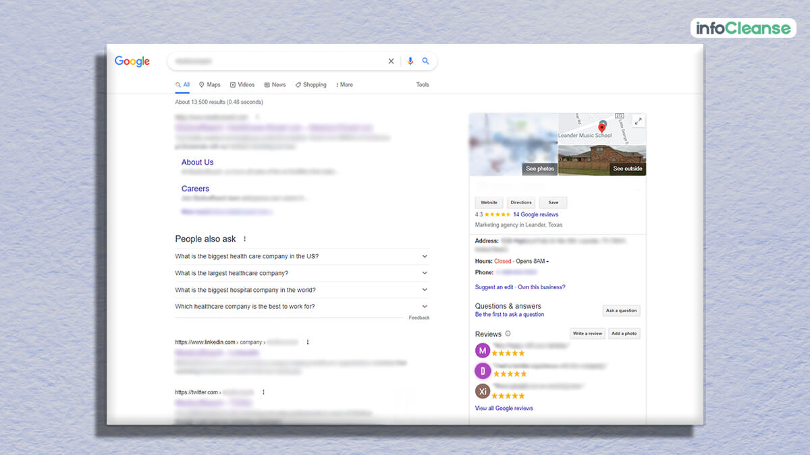810x455 pixels.
Task: Click the magnifying glass search icon
Action: click(x=426, y=61)
